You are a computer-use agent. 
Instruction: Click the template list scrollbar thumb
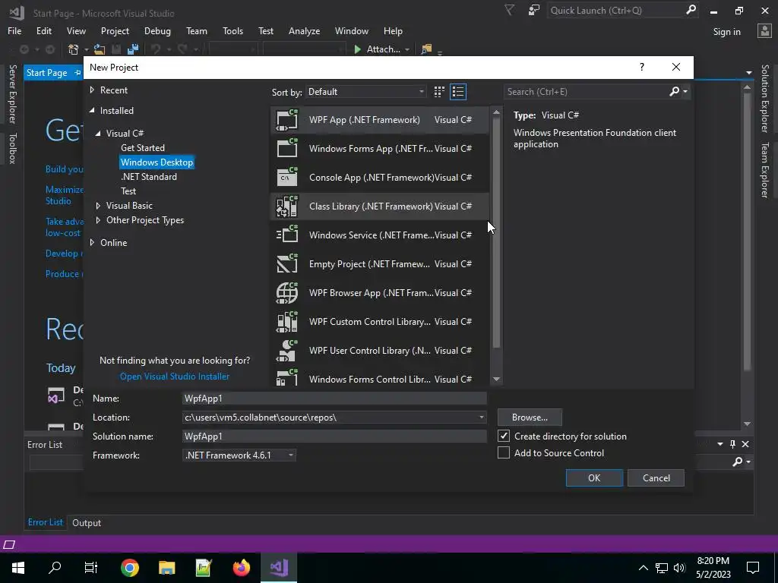click(496, 233)
